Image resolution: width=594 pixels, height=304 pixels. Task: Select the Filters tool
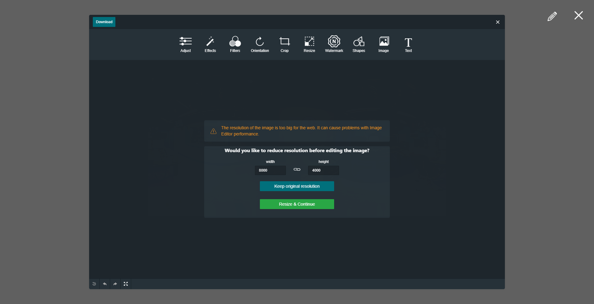(235, 44)
